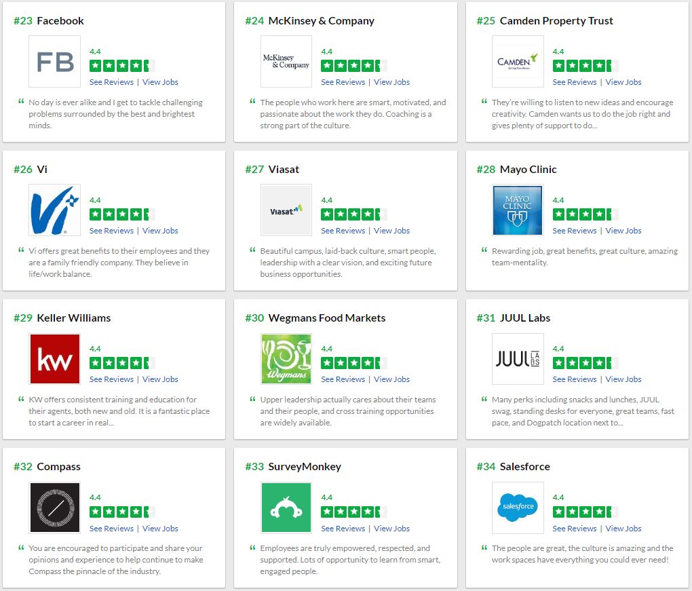Open See Reviews for Mayo Clinic
Screen dimensions: 692x591
coord(575,231)
